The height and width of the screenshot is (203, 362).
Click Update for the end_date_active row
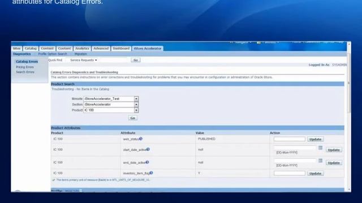(334, 163)
